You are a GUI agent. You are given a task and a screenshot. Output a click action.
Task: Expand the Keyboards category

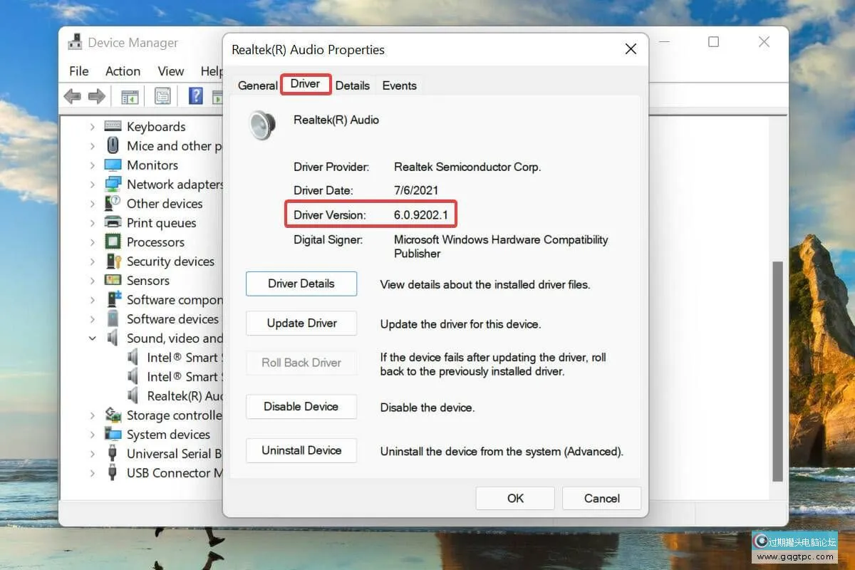(92, 127)
